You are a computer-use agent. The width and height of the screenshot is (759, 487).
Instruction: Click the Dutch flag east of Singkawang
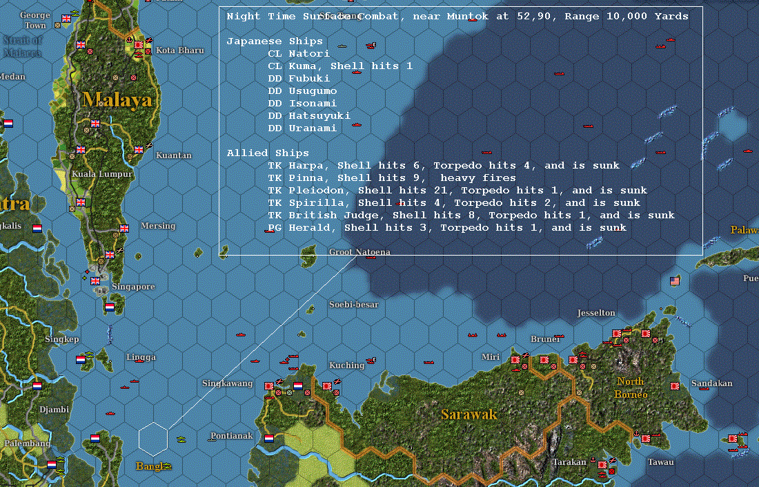[x=298, y=386]
